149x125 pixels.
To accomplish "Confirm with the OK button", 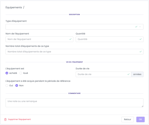I will click(x=140, y=119).
